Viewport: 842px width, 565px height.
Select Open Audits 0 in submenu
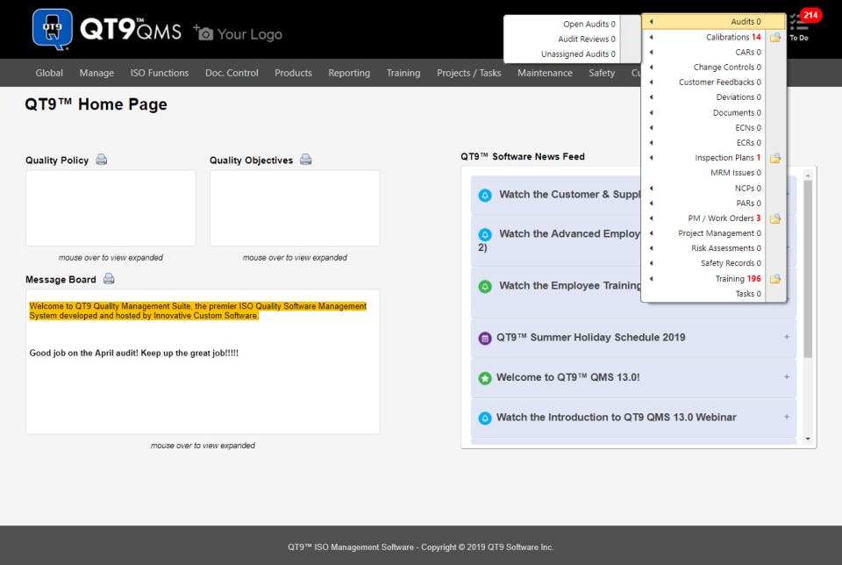pos(589,25)
